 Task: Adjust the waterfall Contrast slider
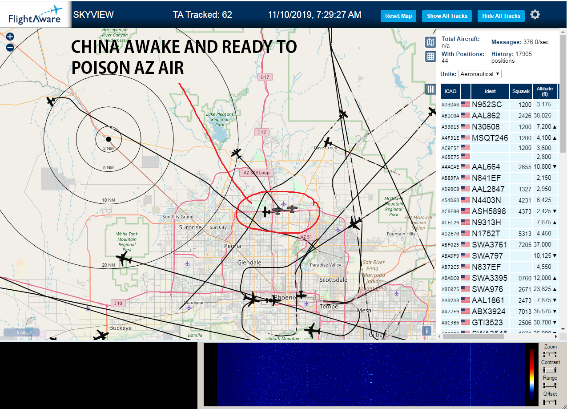pyautogui.click(x=550, y=370)
